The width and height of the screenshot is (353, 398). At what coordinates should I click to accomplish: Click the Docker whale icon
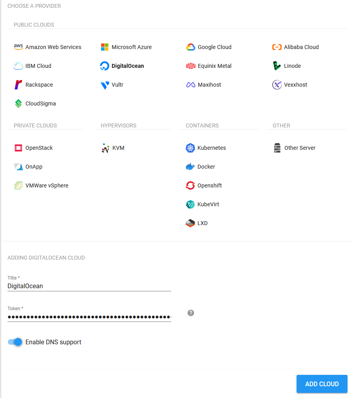pyautogui.click(x=190, y=167)
